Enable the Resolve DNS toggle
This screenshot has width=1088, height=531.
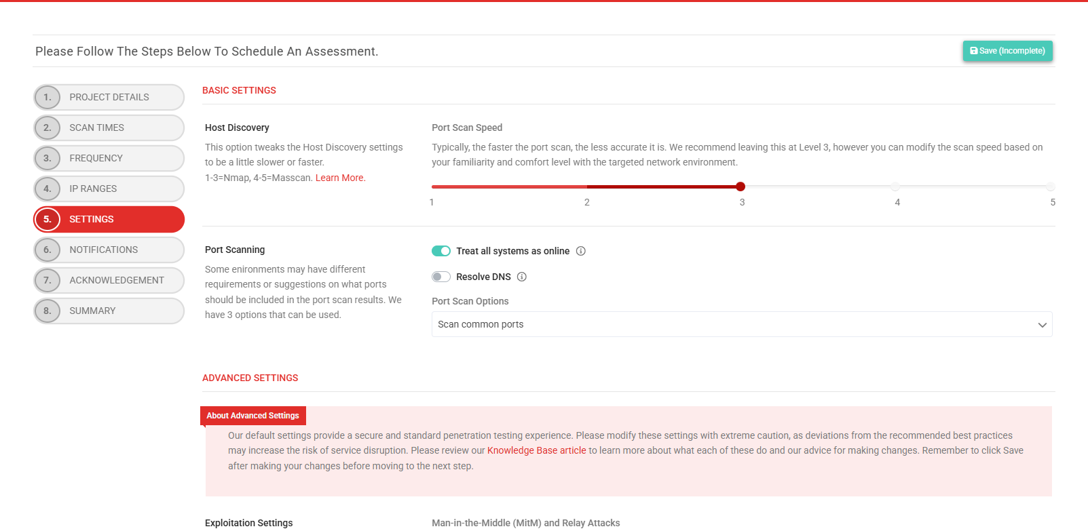pos(441,277)
